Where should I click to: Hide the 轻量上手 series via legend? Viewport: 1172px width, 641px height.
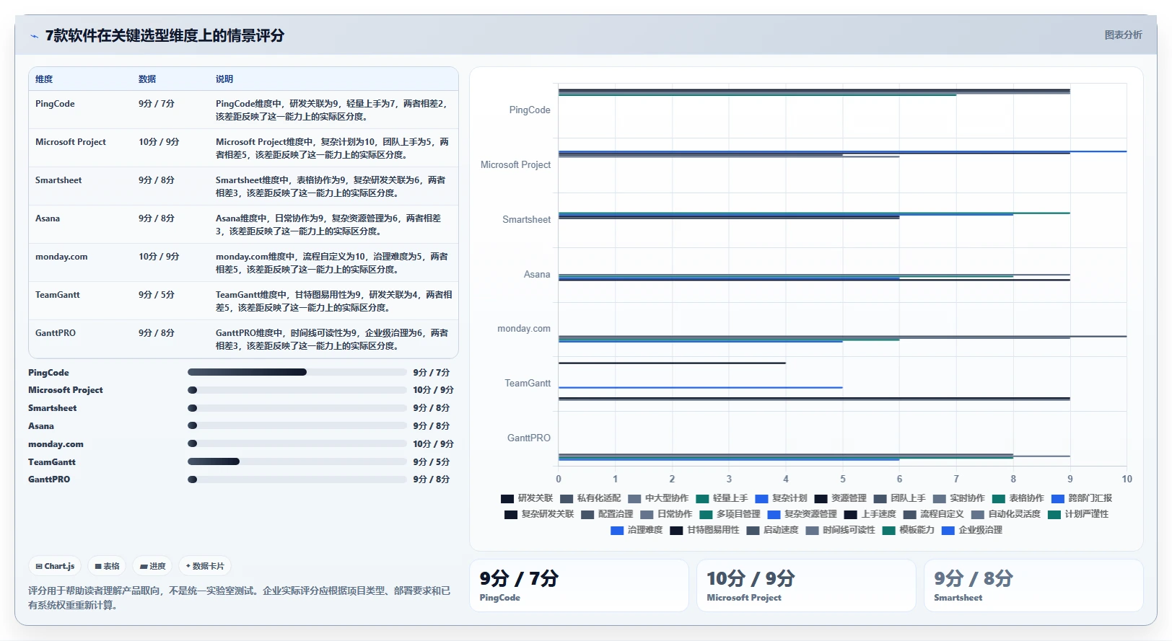coord(722,498)
